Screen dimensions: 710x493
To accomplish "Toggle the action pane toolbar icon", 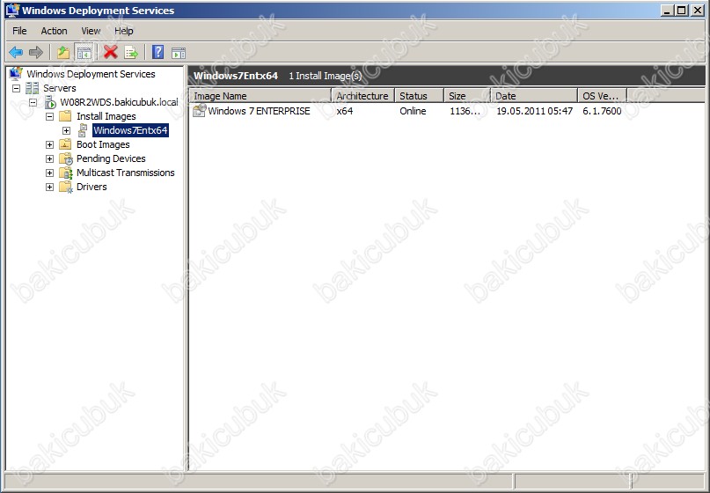I will click(x=179, y=53).
